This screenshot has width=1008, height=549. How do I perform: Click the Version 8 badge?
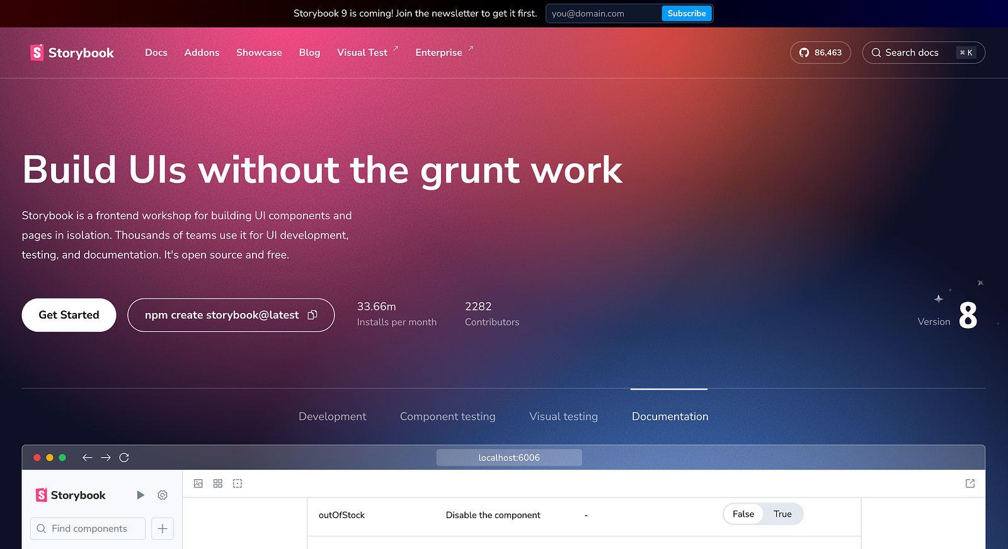(948, 315)
